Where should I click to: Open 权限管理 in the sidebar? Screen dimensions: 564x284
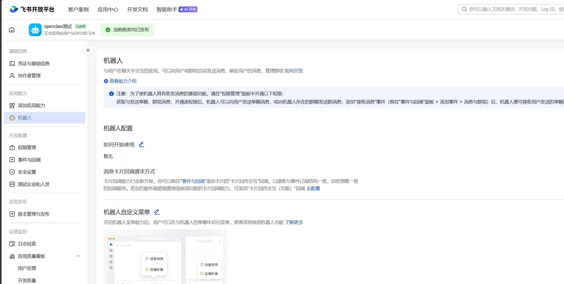coord(27,148)
